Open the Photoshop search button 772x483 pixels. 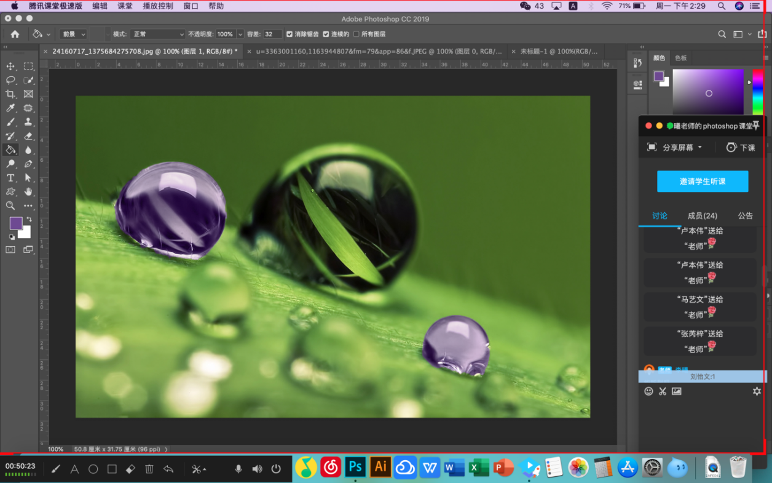point(723,34)
